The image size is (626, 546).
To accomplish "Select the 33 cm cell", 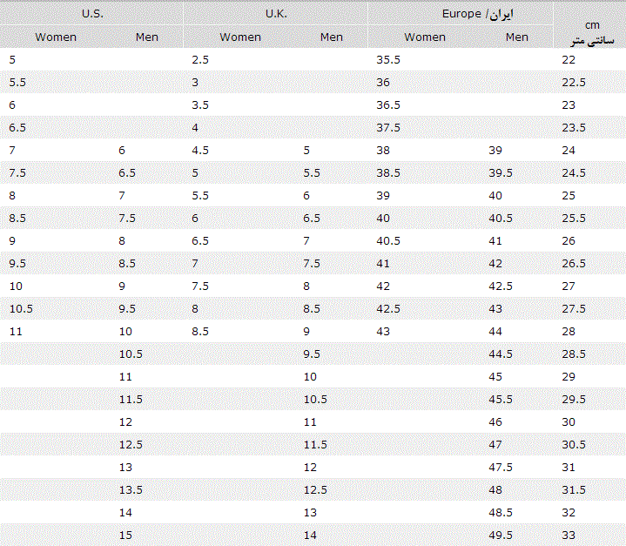I will click(569, 536).
